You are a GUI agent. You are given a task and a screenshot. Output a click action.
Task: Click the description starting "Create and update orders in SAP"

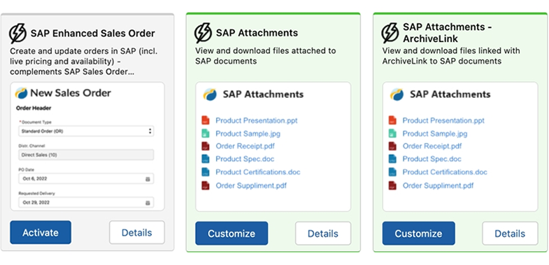(84, 62)
